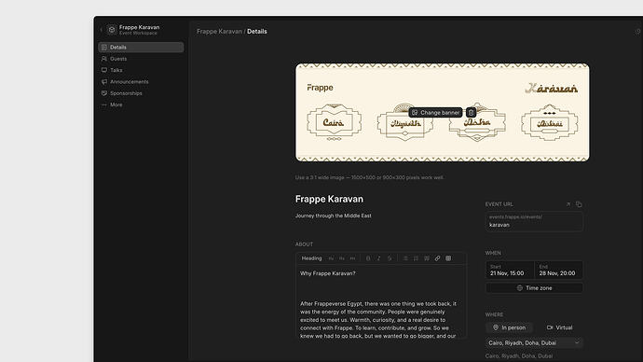This screenshot has height=362, width=643.
Task: Edit the subtitle 'Journey through the Middle East'
Action: (x=333, y=216)
